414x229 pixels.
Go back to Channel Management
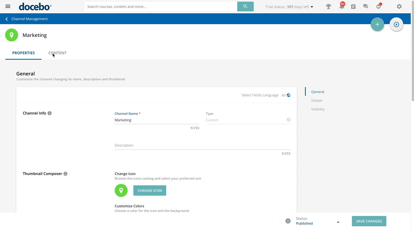[x=29, y=19]
